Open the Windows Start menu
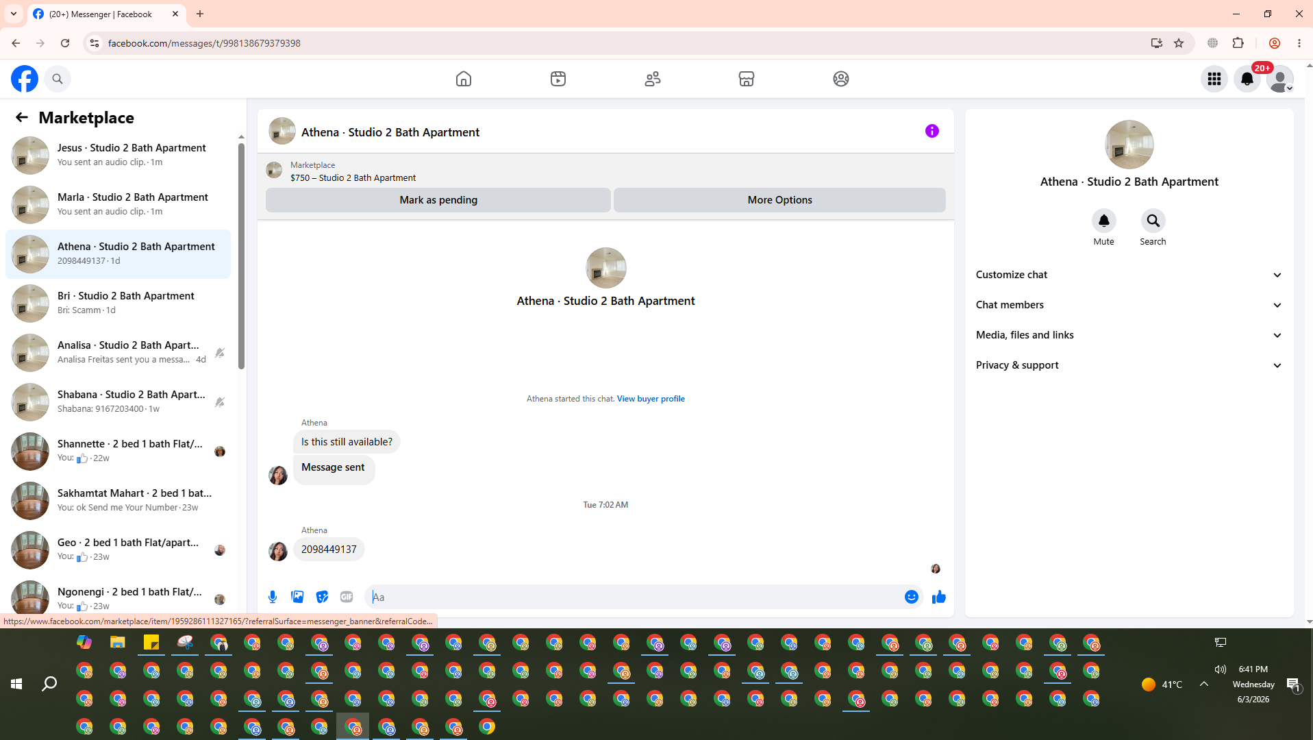Viewport: 1313px width, 740px height. [16, 684]
